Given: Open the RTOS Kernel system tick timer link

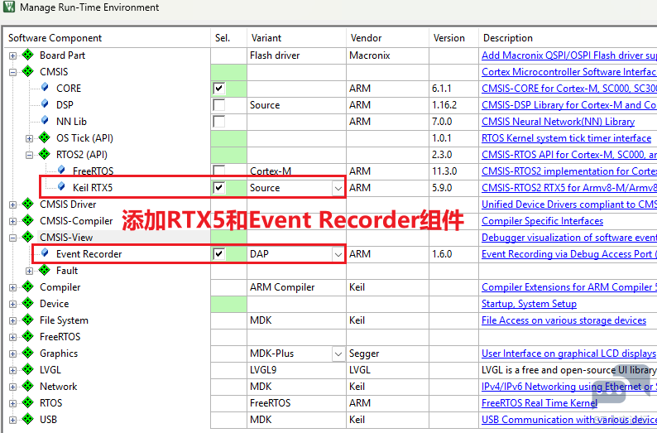Looking at the screenshot, I should click(x=567, y=138).
